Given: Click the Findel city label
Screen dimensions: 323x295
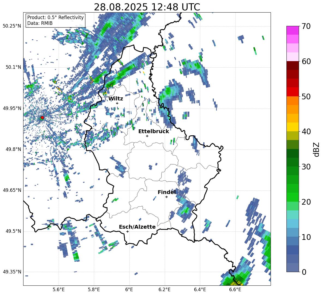Looking at the screenshot, I should [x=167, y=192].
